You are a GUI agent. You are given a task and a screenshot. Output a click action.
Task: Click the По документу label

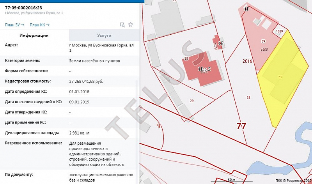coord(19,175)
